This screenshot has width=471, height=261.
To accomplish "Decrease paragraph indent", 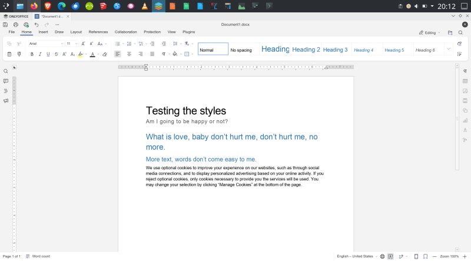I will click(x=152, y=44).
